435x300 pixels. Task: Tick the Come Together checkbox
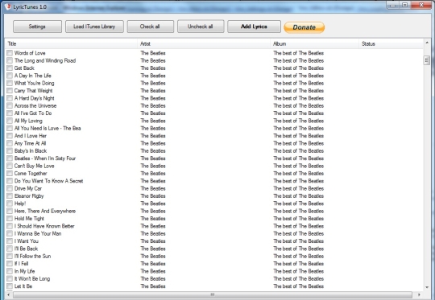10,173
